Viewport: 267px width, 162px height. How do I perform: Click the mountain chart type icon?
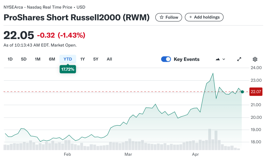[x=218, y=59]
